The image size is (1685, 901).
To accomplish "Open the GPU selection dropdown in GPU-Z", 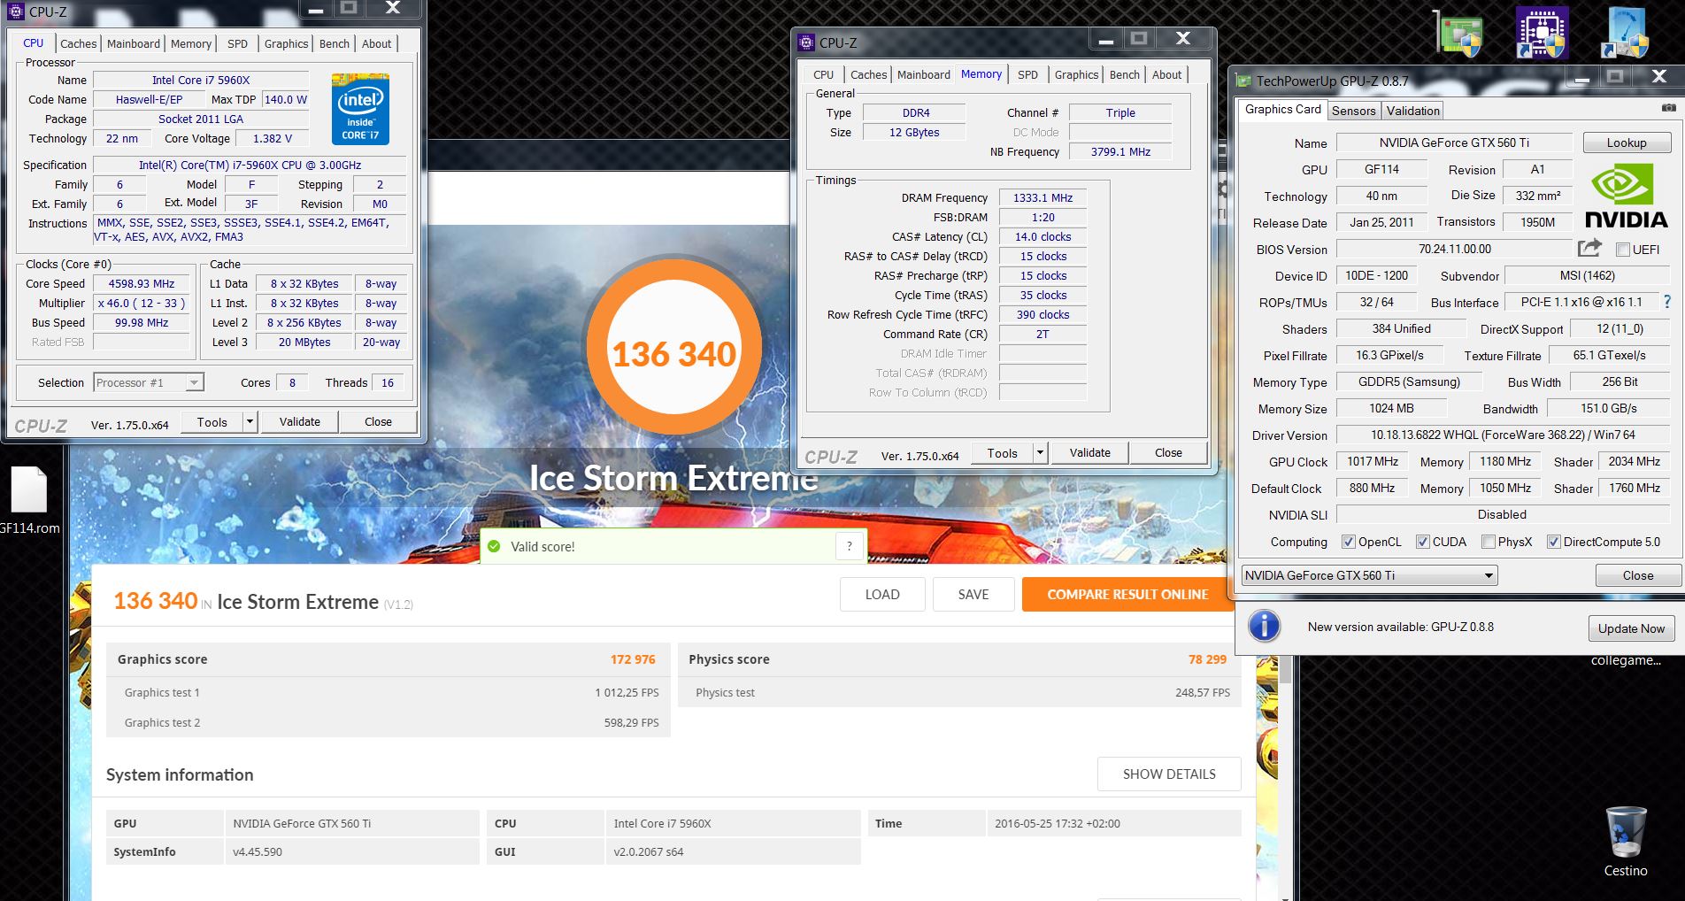I will (x=1369, y=575).
